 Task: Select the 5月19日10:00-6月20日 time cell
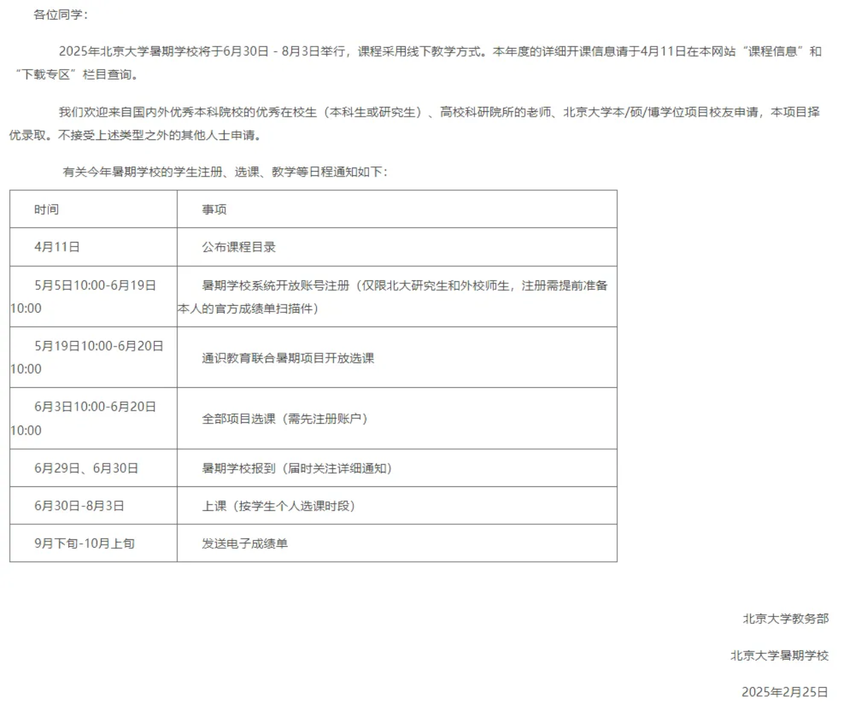pos(99,346)
